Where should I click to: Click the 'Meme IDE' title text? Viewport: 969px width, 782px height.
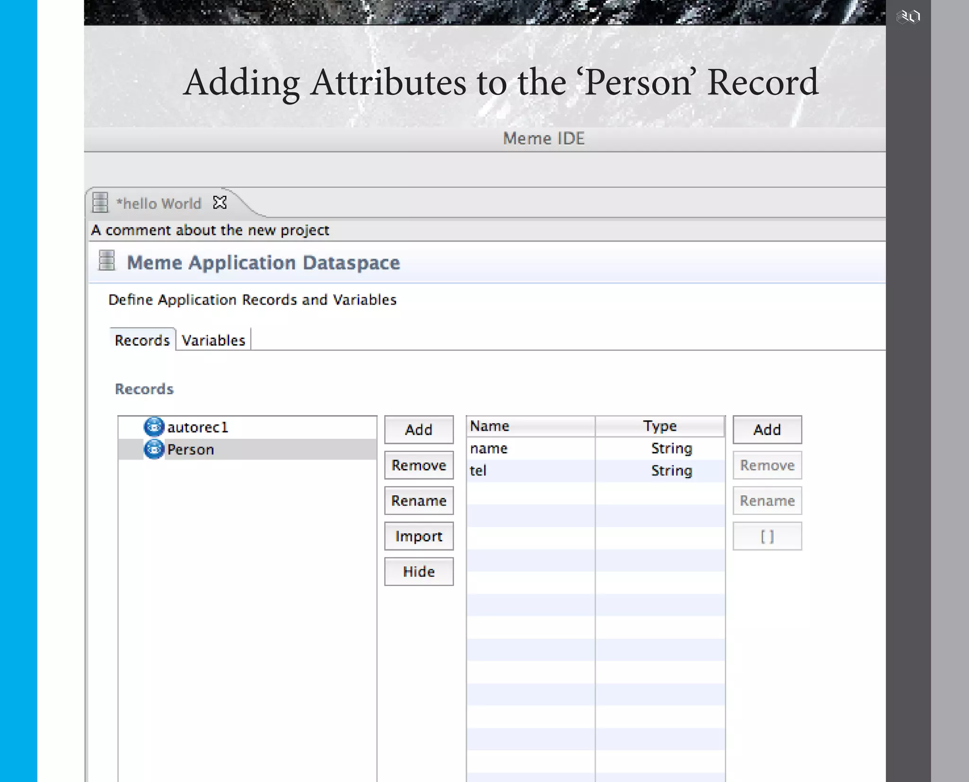544,139
